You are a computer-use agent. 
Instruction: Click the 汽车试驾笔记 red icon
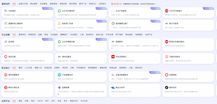[x=113, y=57]
